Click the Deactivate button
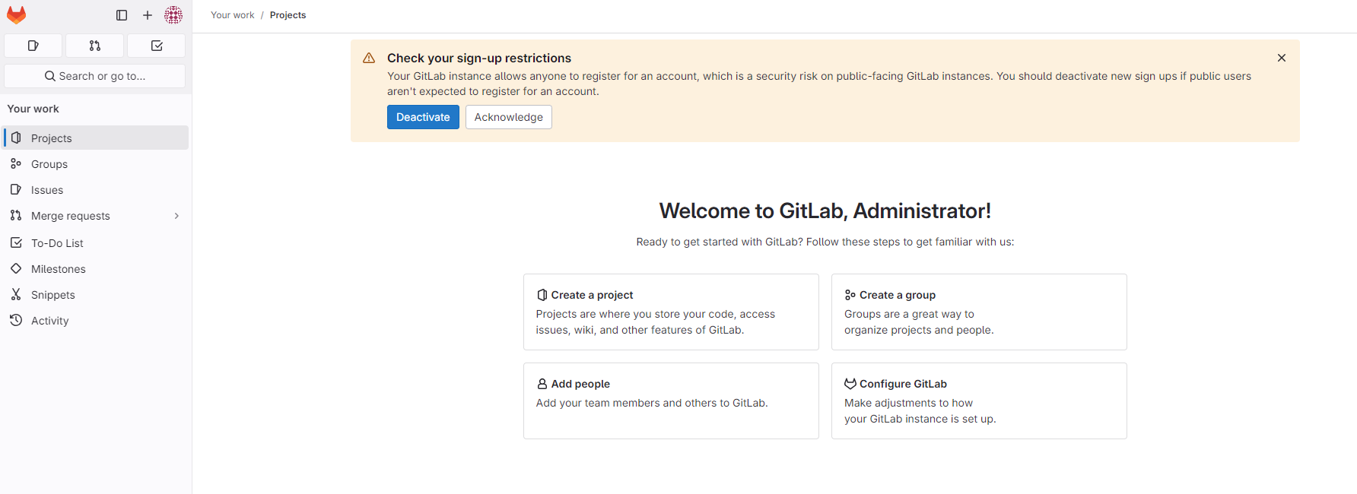This screenshot has height=494, width=1357. click(423, 117)
